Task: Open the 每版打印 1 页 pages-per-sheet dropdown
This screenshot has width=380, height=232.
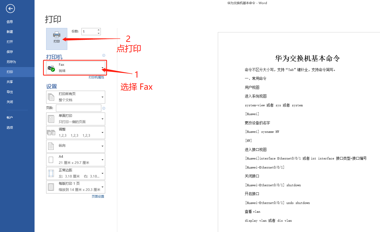Action: click(102, 187)
